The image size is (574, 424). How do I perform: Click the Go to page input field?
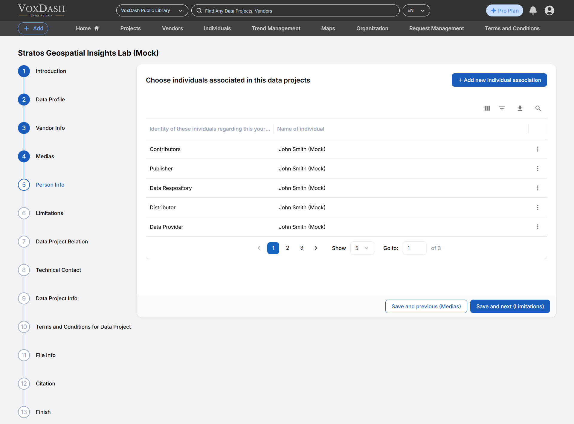414,248
